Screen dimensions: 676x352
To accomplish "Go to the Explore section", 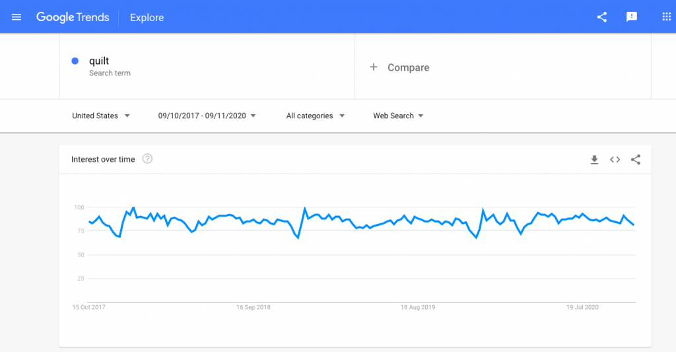I will click(x=147, y=18).
